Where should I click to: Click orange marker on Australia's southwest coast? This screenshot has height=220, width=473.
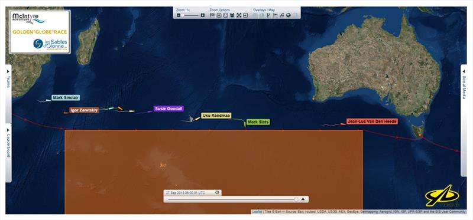click(x=314, y=98)
